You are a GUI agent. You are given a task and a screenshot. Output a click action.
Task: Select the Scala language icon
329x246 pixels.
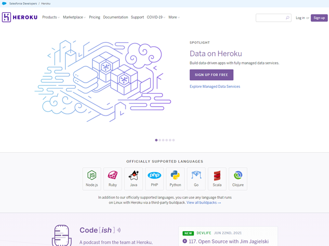coord(217,175)
